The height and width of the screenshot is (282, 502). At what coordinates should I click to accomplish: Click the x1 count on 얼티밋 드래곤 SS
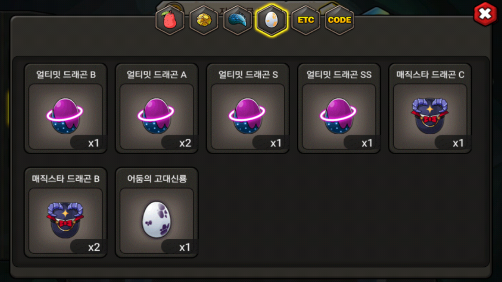367,143
